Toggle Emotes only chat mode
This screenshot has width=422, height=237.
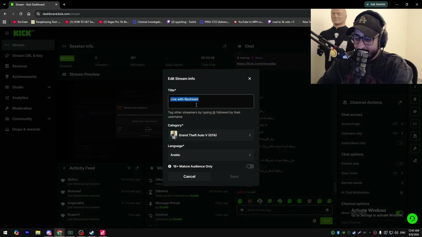(x=399, y=164)
